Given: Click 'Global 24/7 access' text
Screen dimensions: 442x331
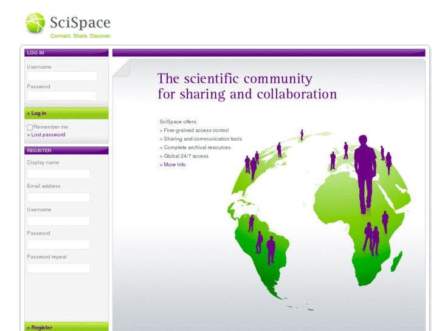Looking at the screenshot, I should 186,156.
